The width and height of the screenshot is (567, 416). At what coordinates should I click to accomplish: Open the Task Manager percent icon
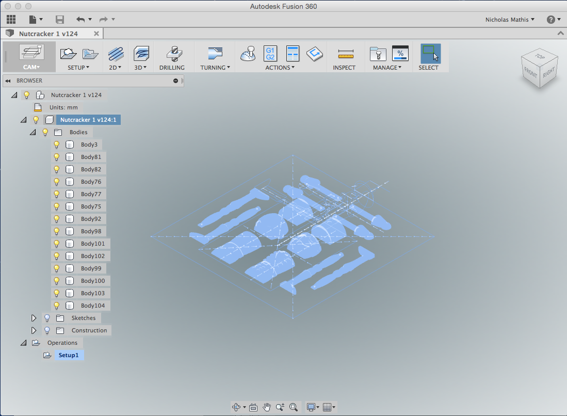tap(400, 53)
